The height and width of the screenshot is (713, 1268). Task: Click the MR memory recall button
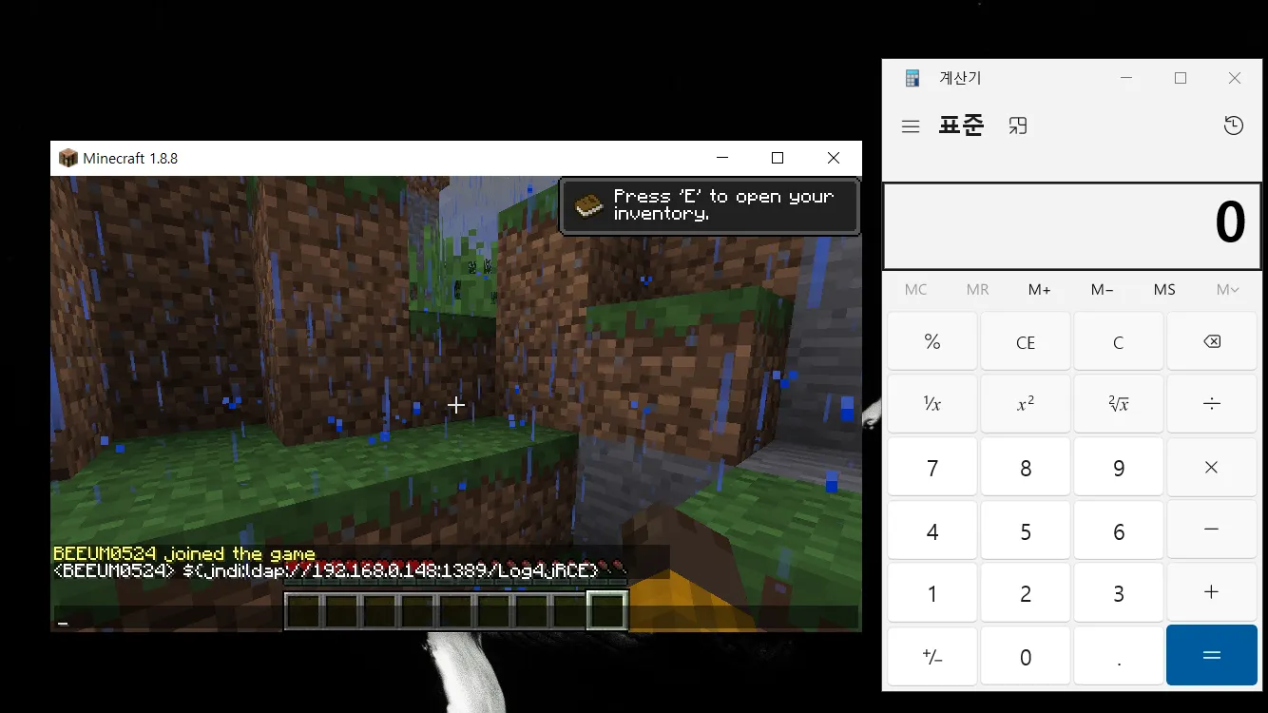(x=977, y=289)
